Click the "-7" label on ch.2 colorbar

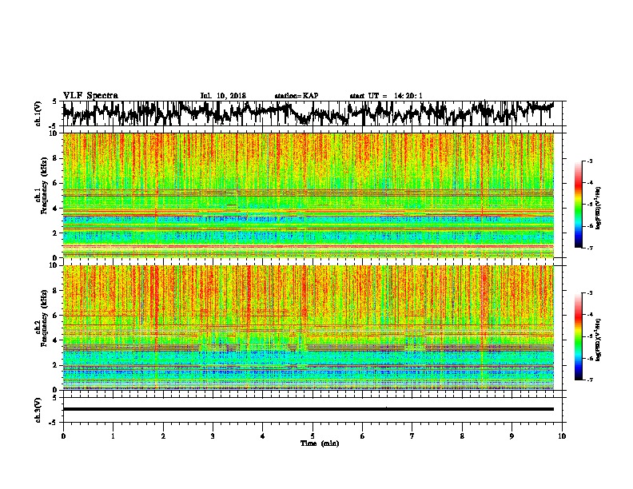589,380
